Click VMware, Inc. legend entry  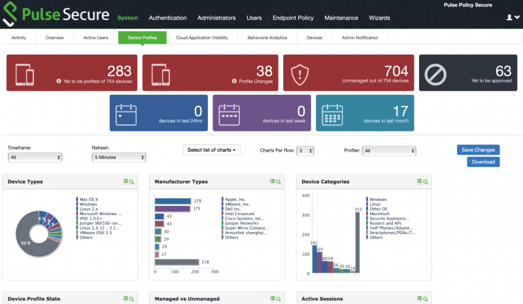point(237,204)
